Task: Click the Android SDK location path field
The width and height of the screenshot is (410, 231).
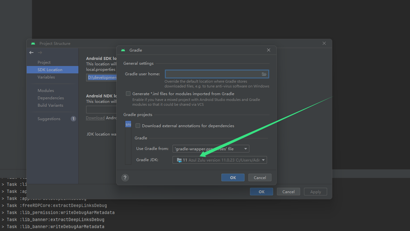Action: click(102, 77)
